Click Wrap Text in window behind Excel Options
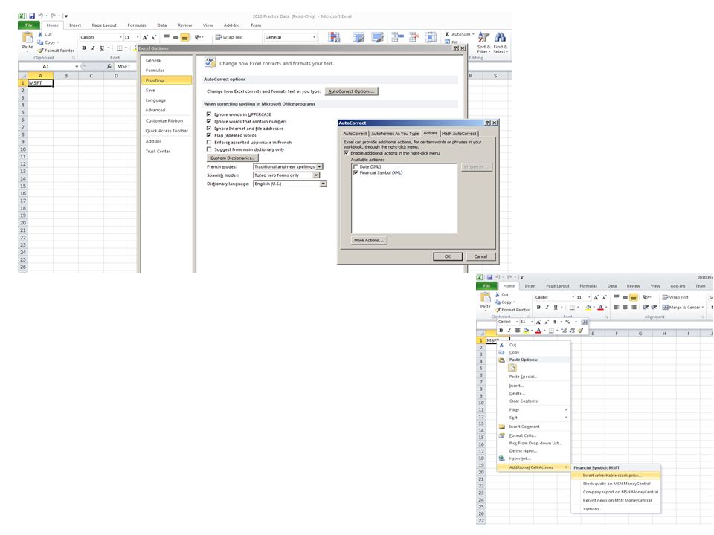The height and width of the screenshot is (535, 714). click(x=229, y=37)
